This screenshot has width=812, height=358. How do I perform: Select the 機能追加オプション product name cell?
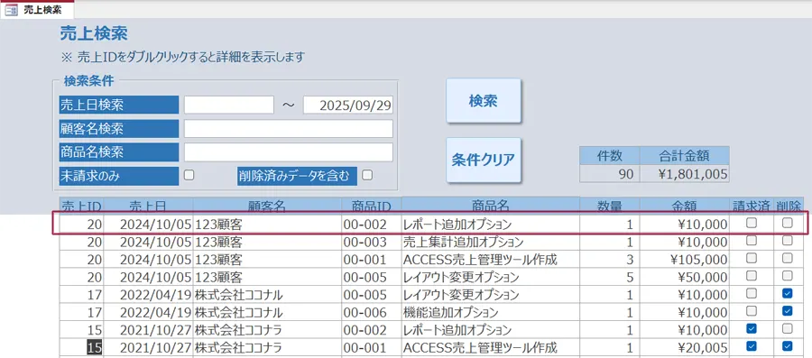coord(491,313)
